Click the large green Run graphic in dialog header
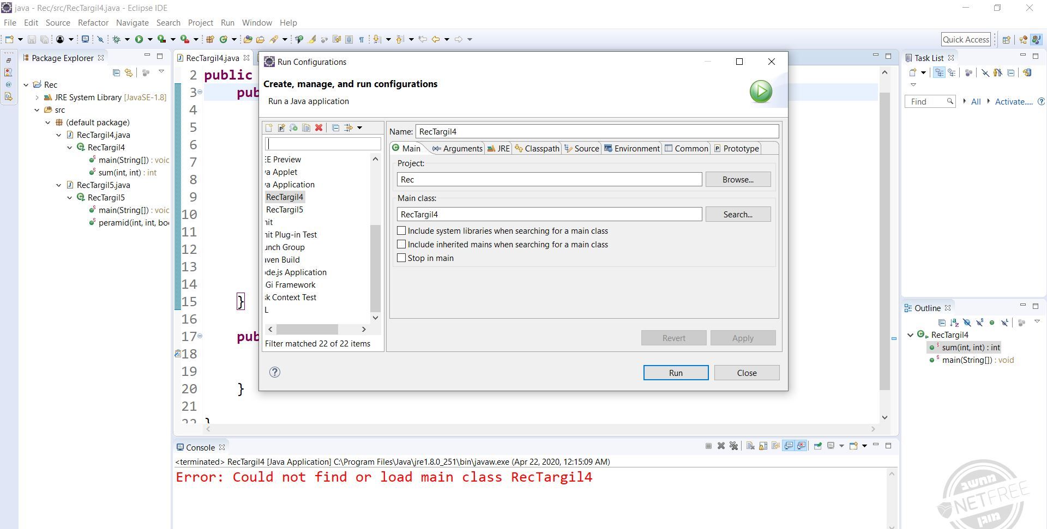Screen dimensions: 1047x529 (x=761, y=91)
